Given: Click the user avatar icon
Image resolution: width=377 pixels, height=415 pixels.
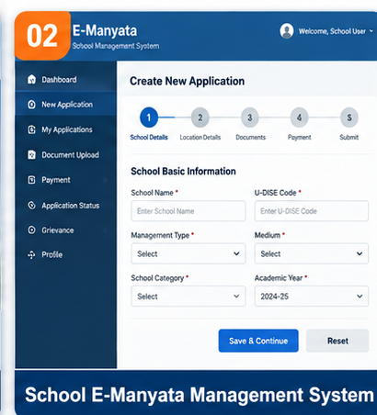Looking at the screenshot, I should pos(287,31).
